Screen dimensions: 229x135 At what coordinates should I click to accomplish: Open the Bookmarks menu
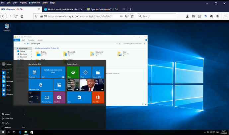[x=35, y=3]
